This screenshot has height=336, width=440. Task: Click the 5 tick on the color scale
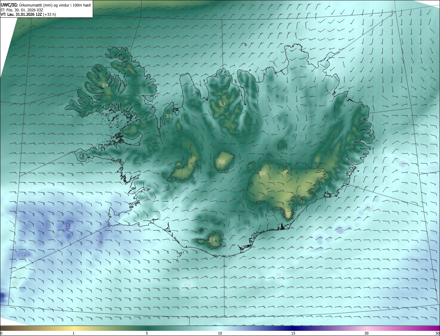(147, 333)
